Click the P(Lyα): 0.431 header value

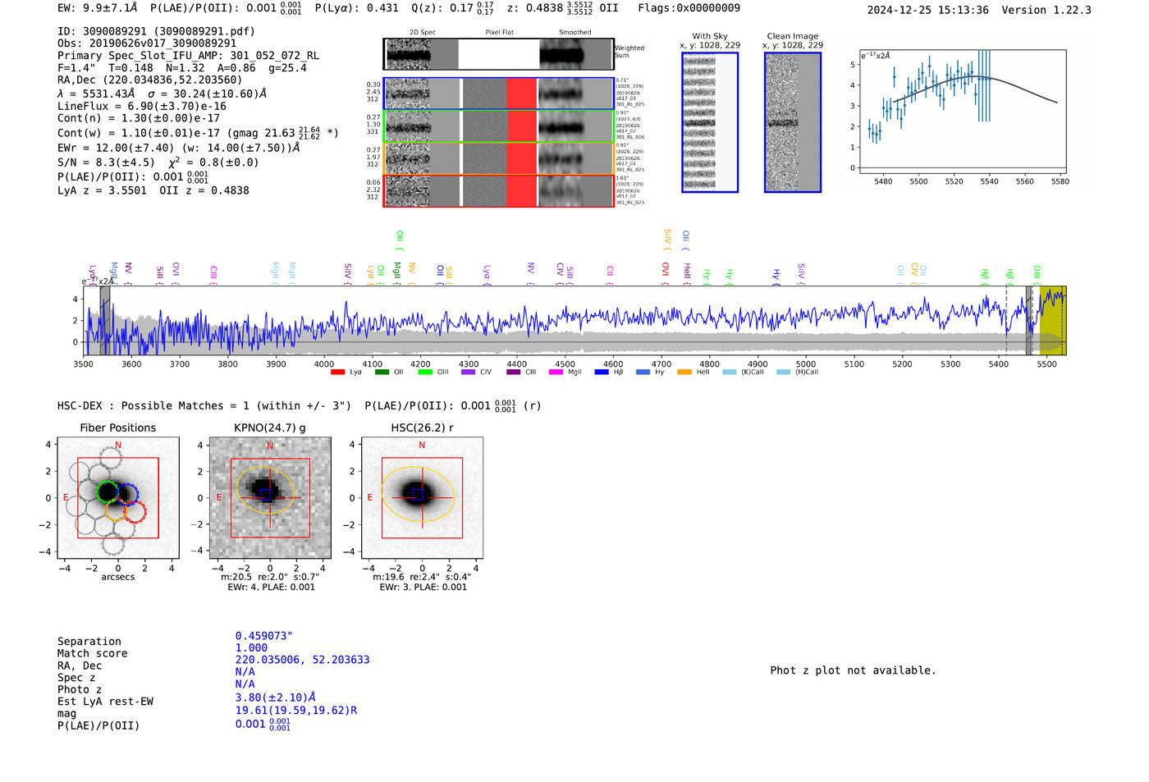(x=356, y=8)
